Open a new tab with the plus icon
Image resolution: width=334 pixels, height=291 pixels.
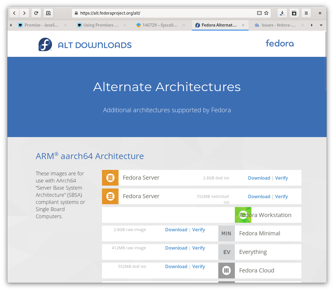[x=48, y=13]
